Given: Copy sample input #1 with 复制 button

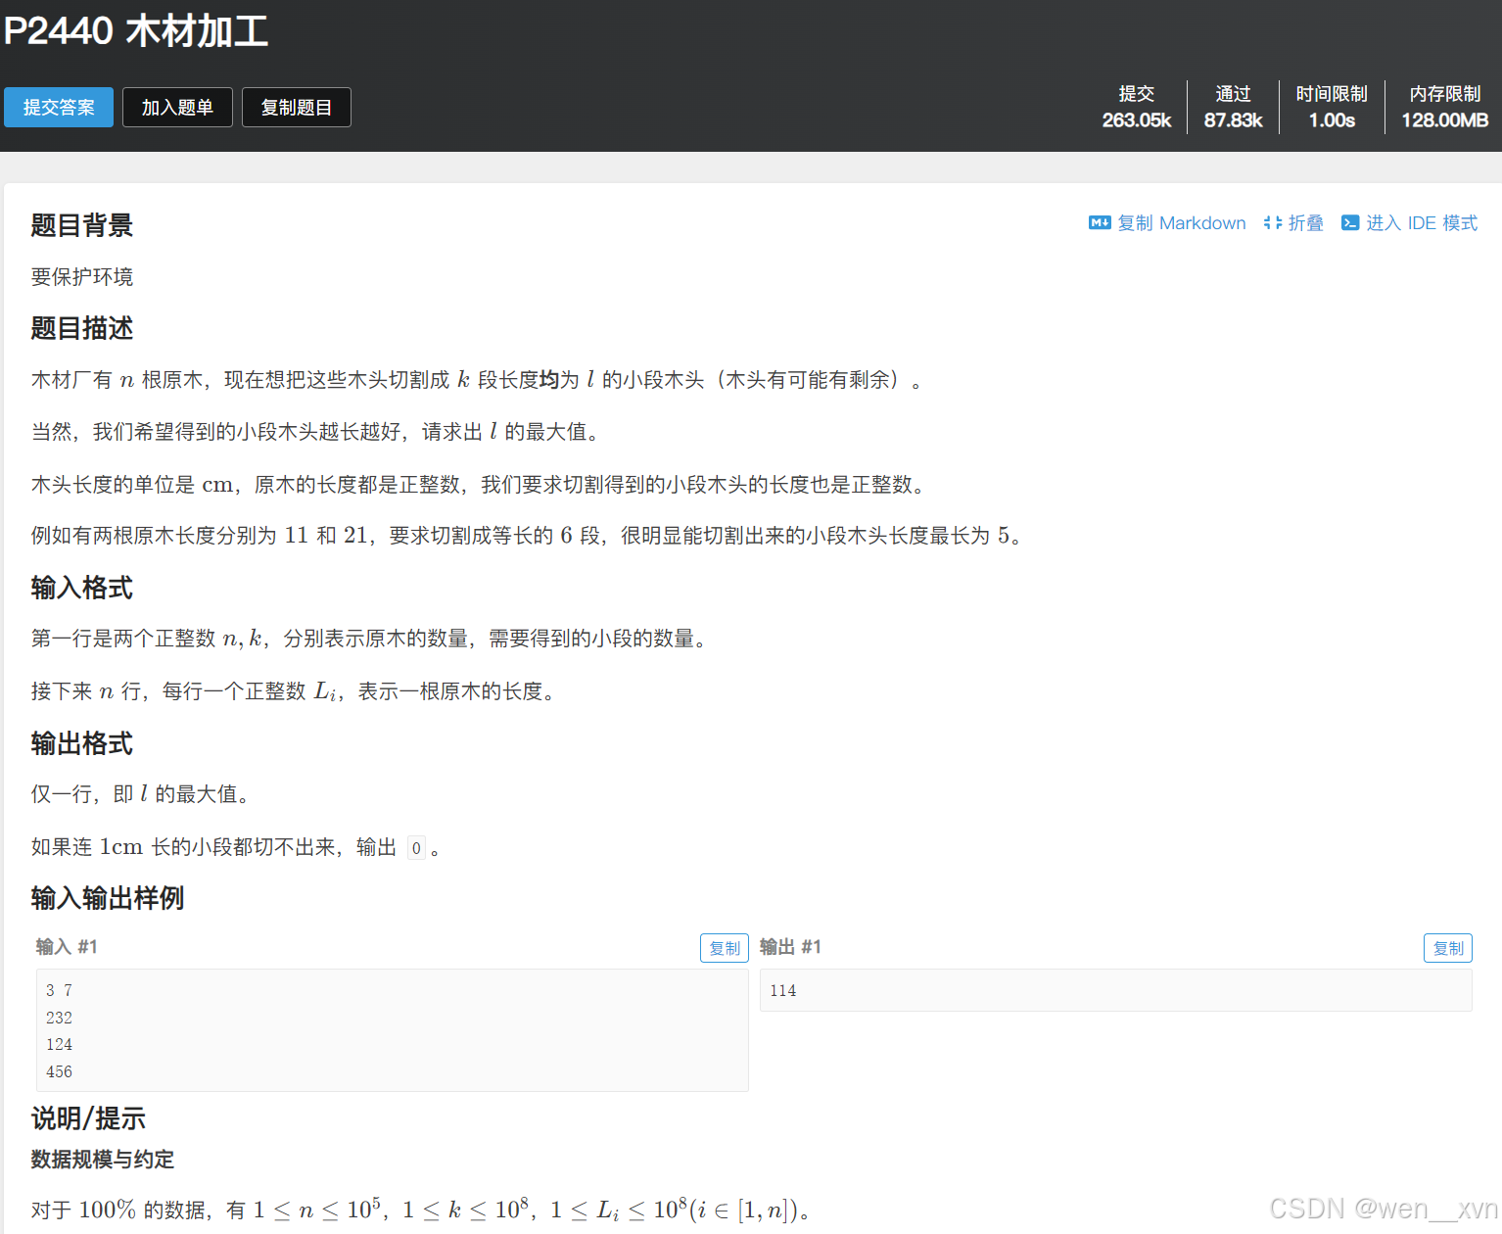Looking at the screenshot, I should (725, 948).
